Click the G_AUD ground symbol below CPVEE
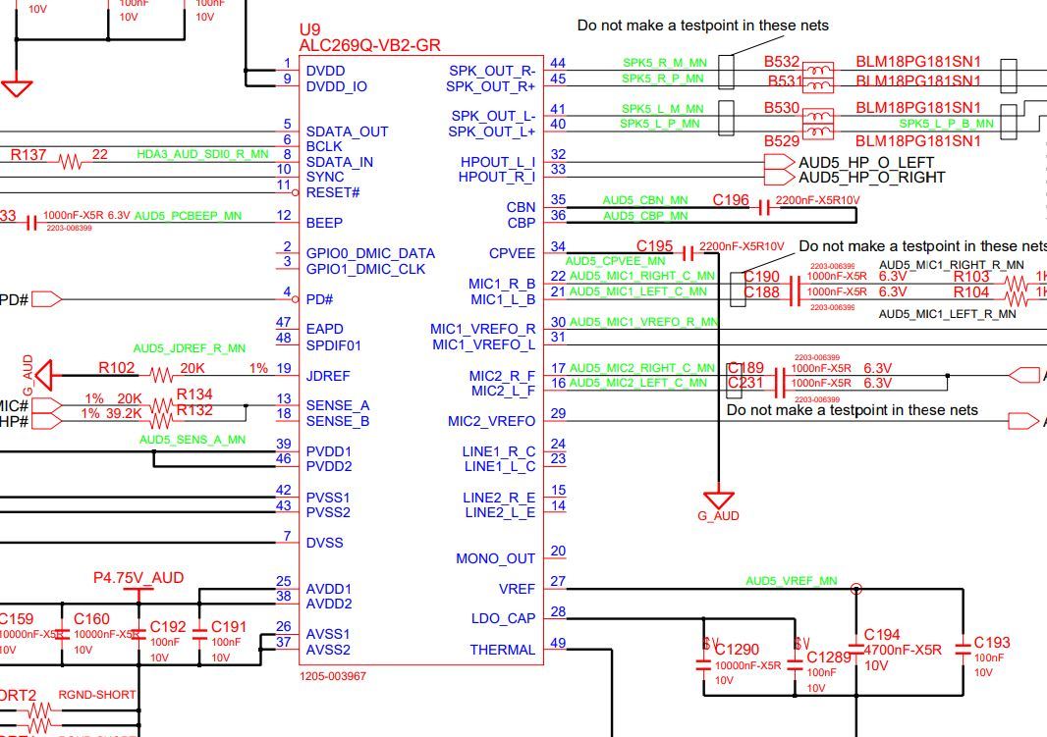The height and width of the screenshot is (737, 1047). [x=719, y=500]
